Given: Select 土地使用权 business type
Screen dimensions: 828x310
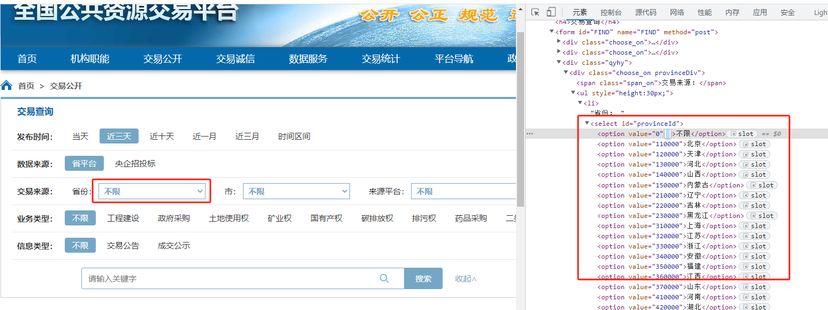Looking at the screenshot, I should (x=229, y=218).
